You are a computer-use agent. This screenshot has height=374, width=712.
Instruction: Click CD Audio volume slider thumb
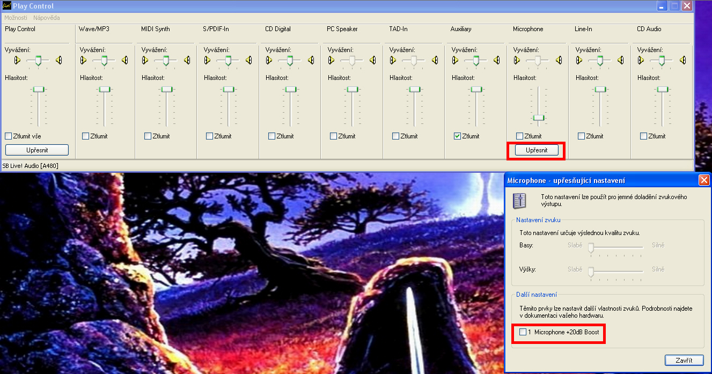663,89
